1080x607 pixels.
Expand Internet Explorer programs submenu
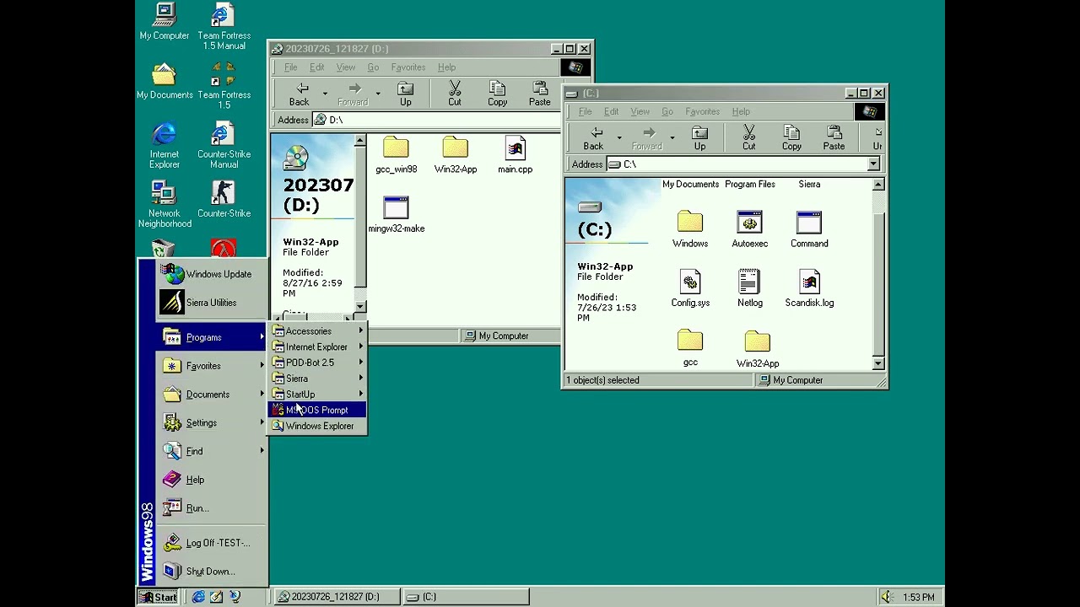(x=317, y=346)
